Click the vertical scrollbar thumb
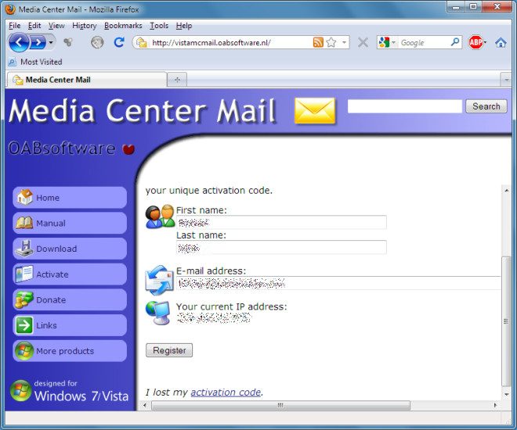The width and height of the screenshot is (517, 430). (x=506, y=321)
